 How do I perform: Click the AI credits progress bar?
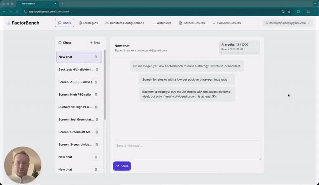coord(239,53)
